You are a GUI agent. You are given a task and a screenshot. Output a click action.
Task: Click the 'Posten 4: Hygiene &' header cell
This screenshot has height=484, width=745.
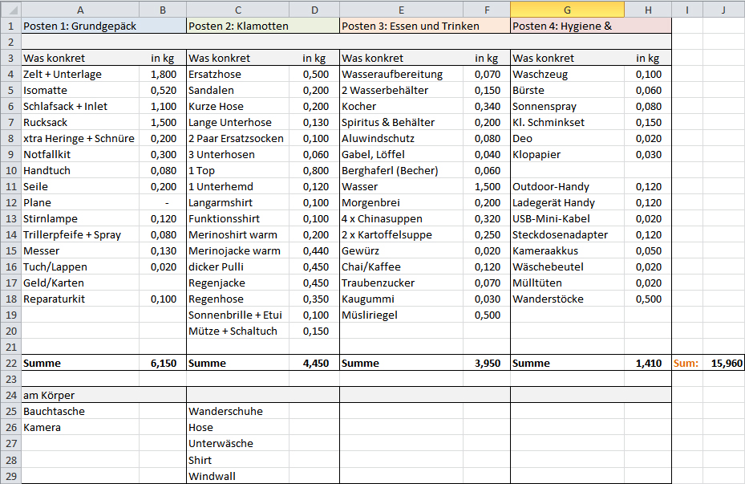[x=566, y=26]
